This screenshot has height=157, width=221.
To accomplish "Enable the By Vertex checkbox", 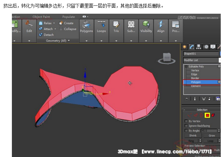I will click(x=186, y=121).
